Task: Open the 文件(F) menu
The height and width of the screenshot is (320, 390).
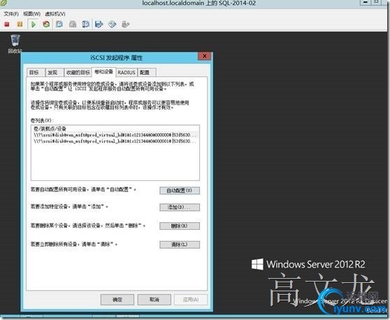Action: point(11,14)
